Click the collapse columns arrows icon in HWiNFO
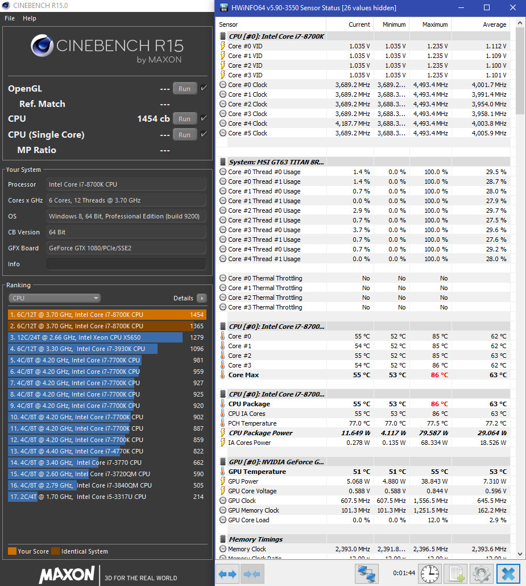Screen dimensions: 526x586 point(252,573)
